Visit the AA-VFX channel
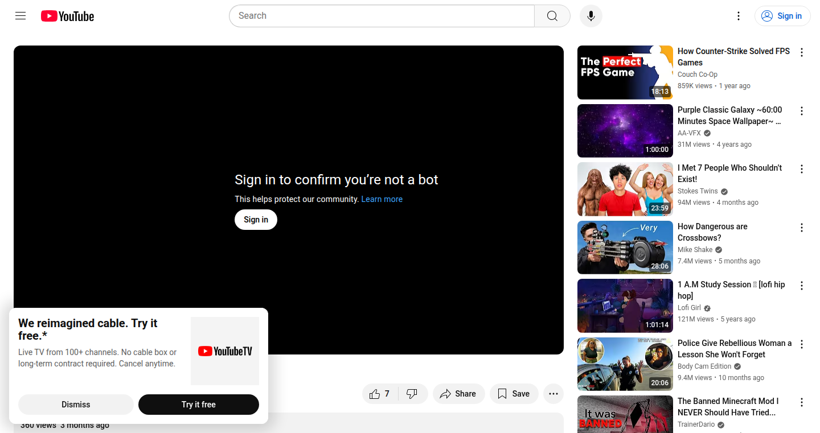 pyautogui.click(x=689, y=133)
